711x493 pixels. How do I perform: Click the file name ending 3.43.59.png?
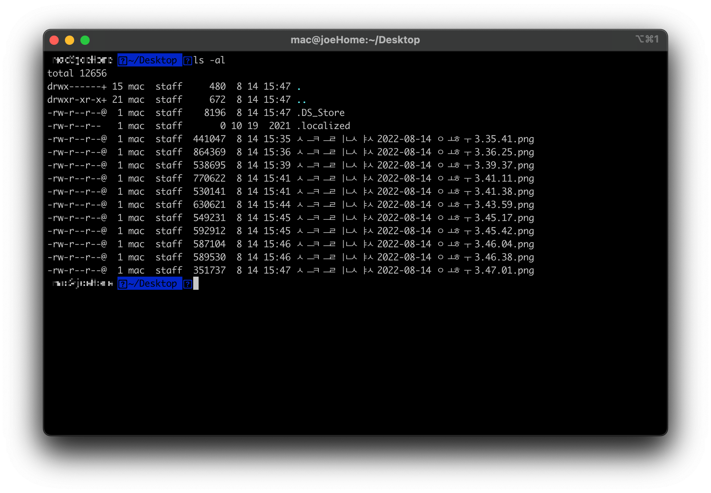point(415,205)
